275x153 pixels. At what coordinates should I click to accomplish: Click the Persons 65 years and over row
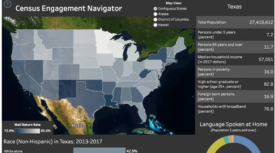(235, 47)
